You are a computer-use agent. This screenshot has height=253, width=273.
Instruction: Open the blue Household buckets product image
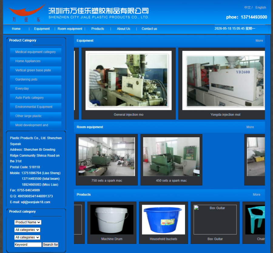click(x=163, y=220)
